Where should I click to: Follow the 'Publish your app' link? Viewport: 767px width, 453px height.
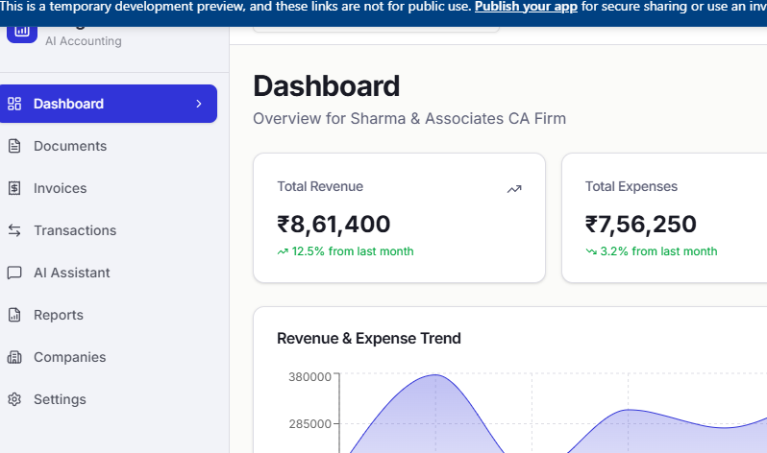click(x=526, y=7)
